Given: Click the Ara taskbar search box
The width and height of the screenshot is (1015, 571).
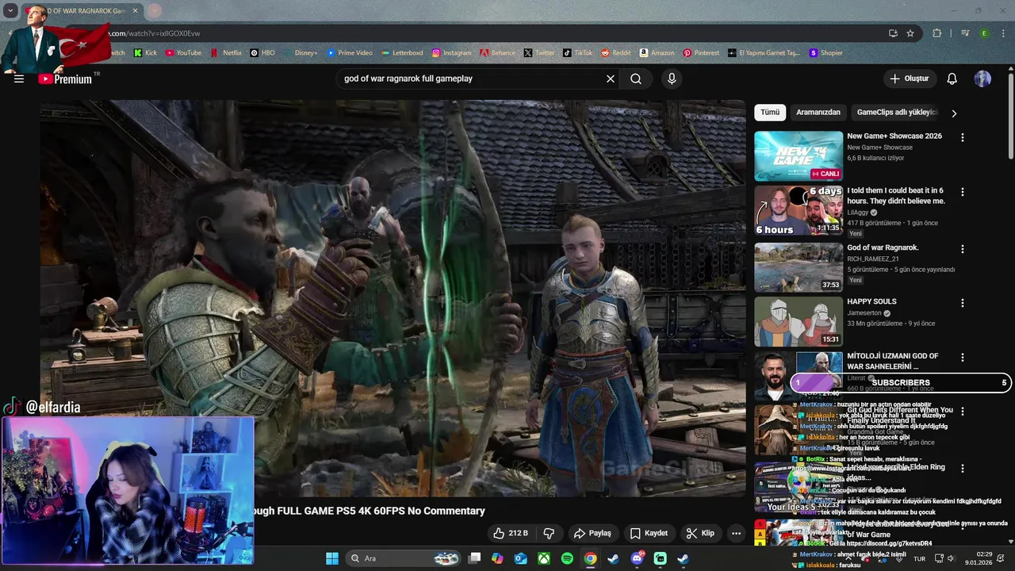Looking at the screenshot, I should click(x=404, y=558).
